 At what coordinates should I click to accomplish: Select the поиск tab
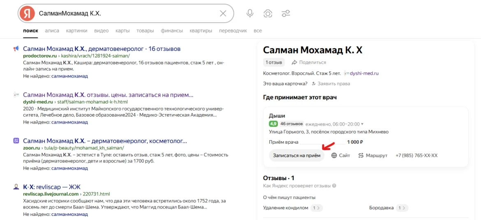pyautogui.click(x=31, y=31)
